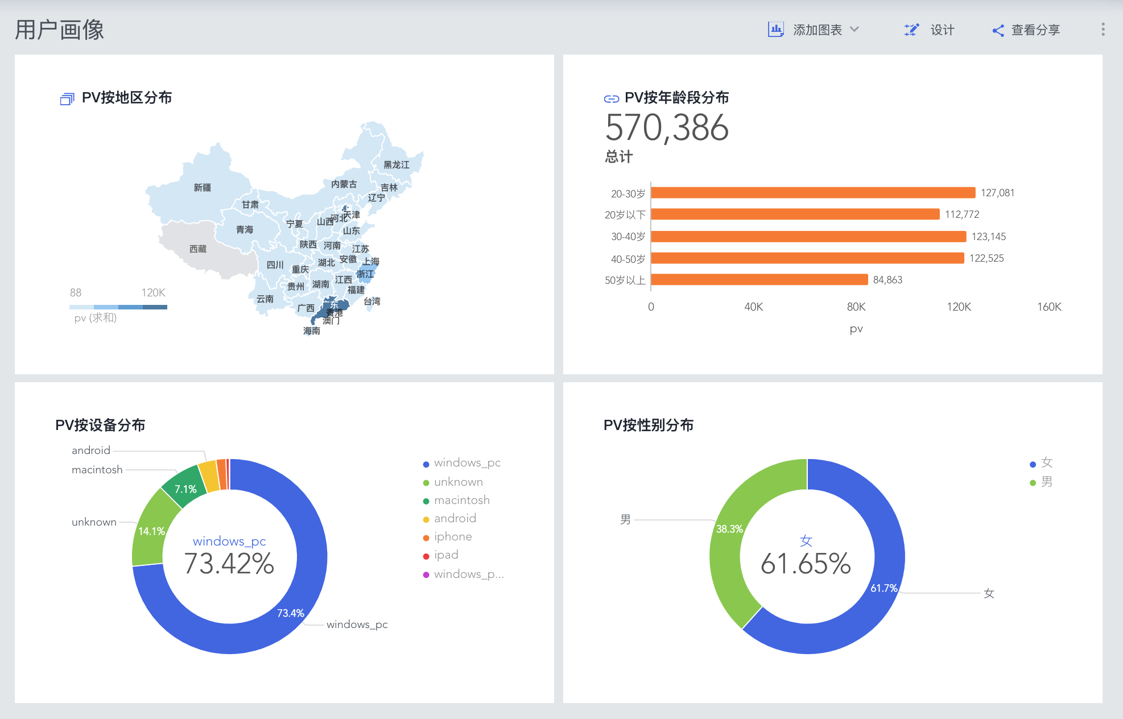Select macintosh legend item
Image resolution: width=1123 pixels, height=719 pixels.
(461, 501)
